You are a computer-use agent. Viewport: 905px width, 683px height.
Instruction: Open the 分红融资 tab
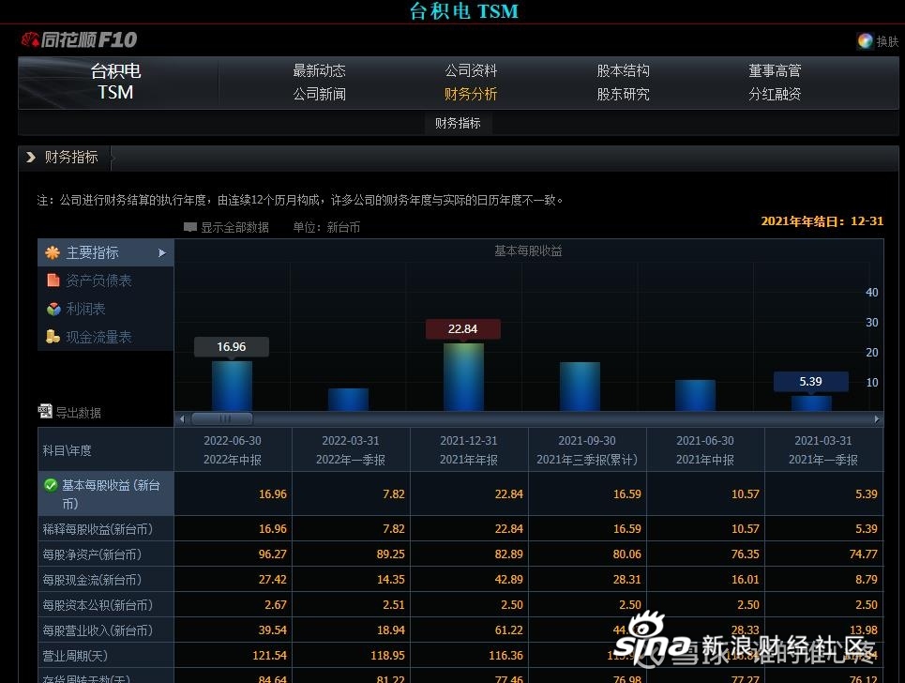776,94
